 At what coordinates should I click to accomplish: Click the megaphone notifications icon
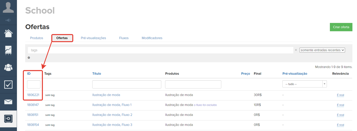tap(8, 20)
